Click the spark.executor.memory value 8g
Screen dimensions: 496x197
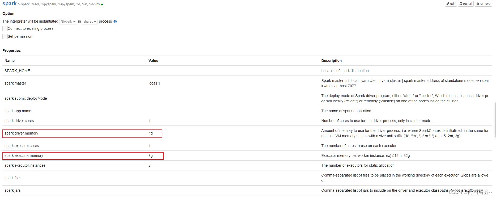151,156
